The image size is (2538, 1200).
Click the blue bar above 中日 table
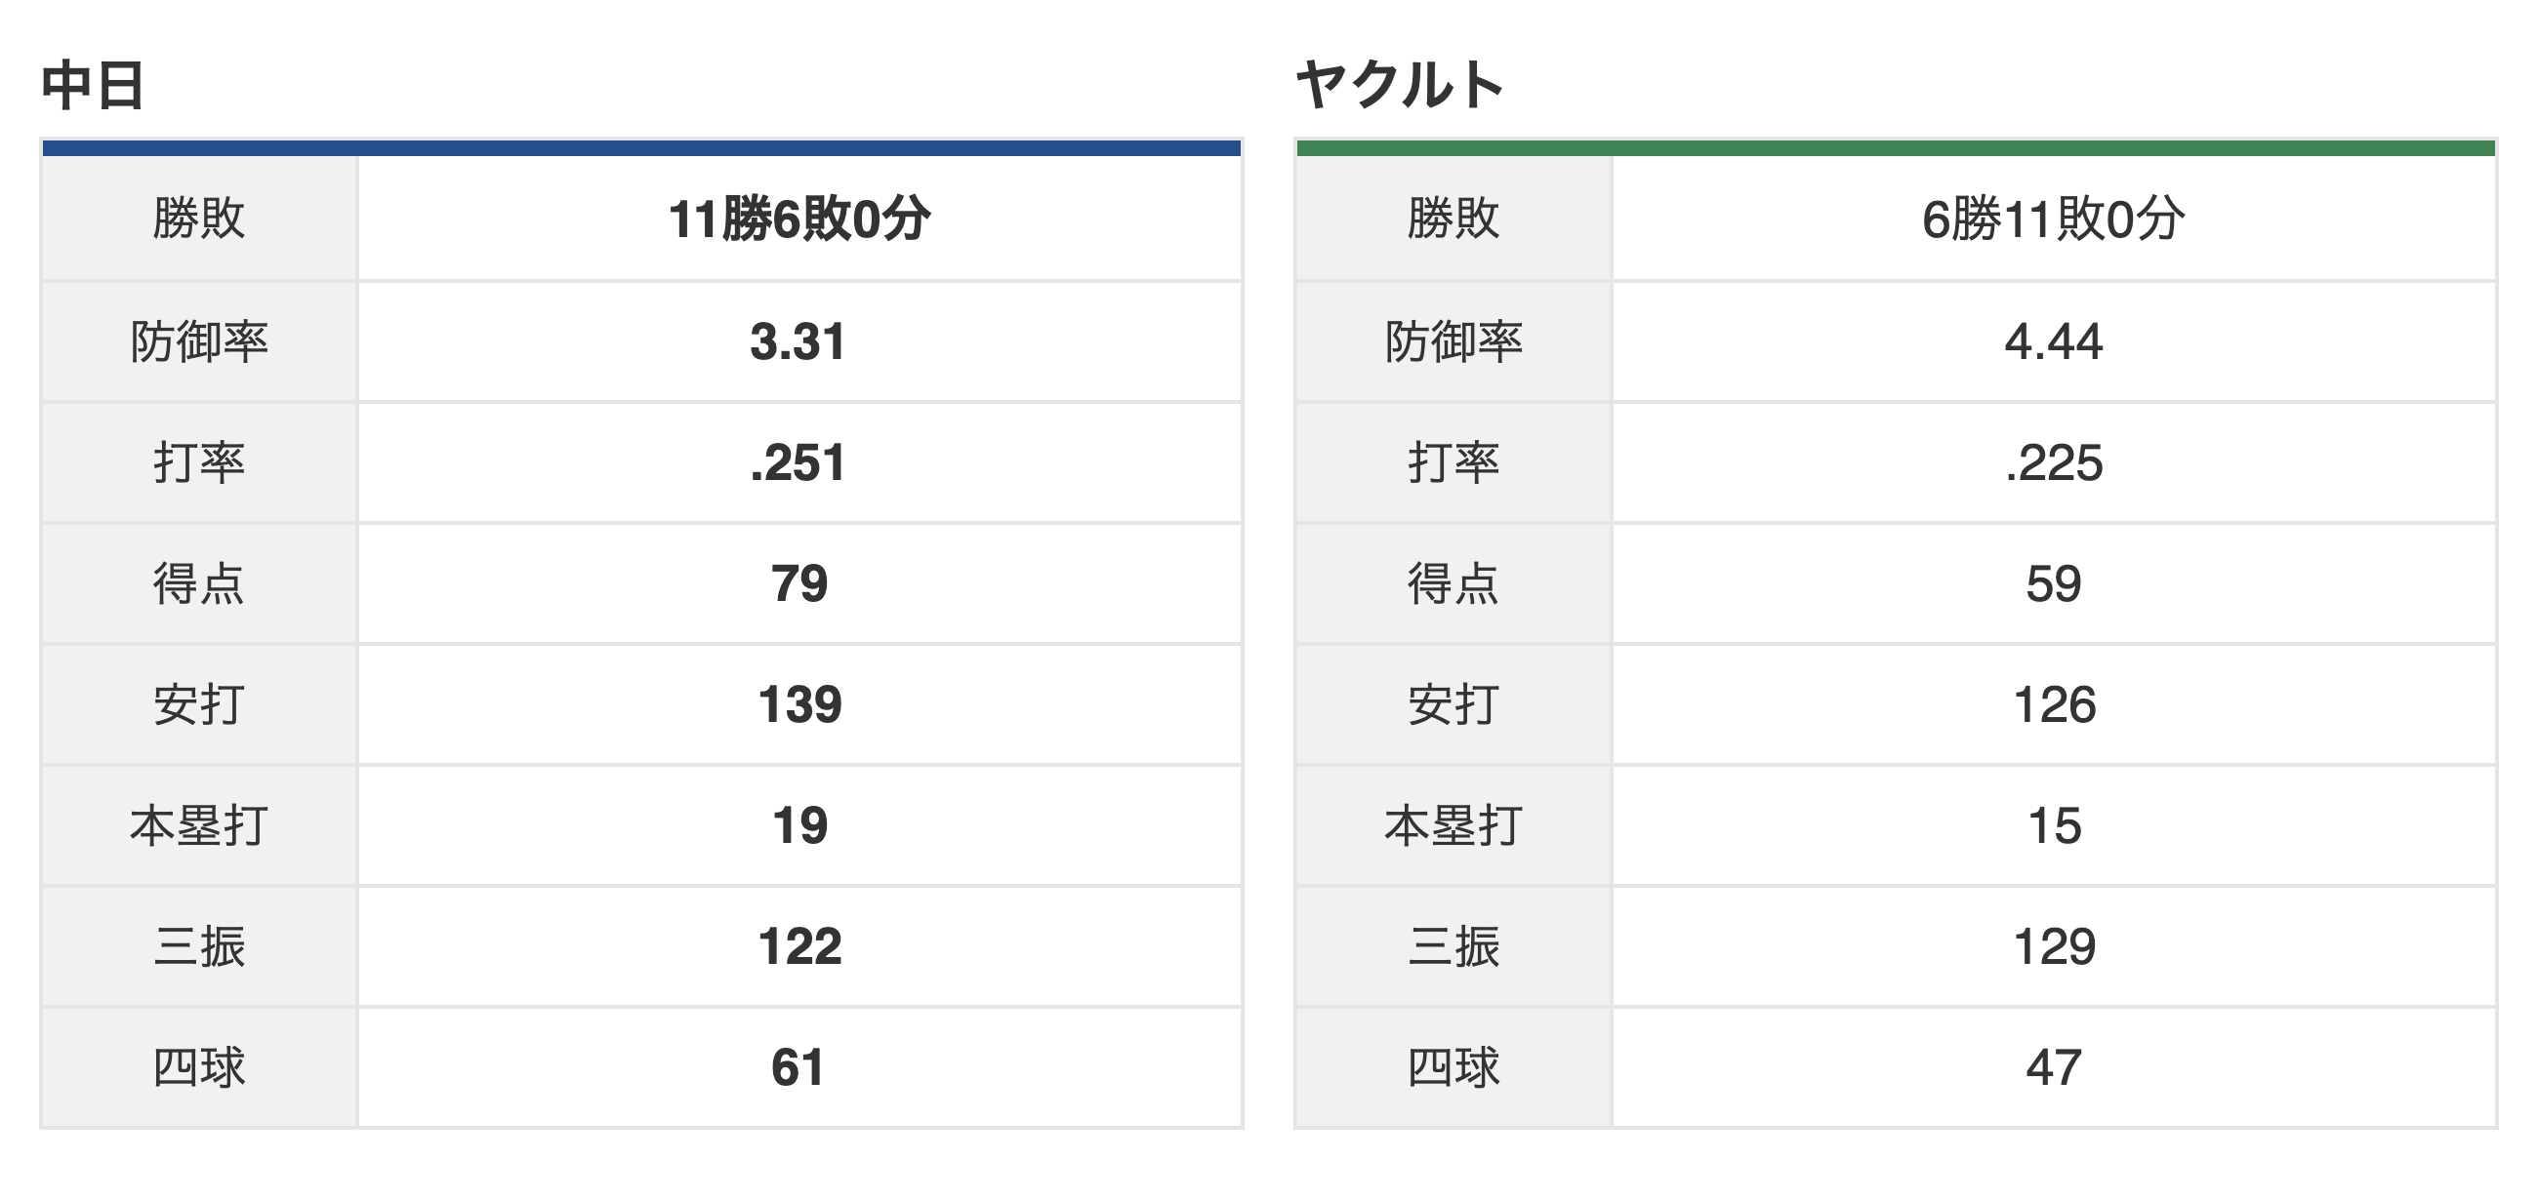point(641,147)
